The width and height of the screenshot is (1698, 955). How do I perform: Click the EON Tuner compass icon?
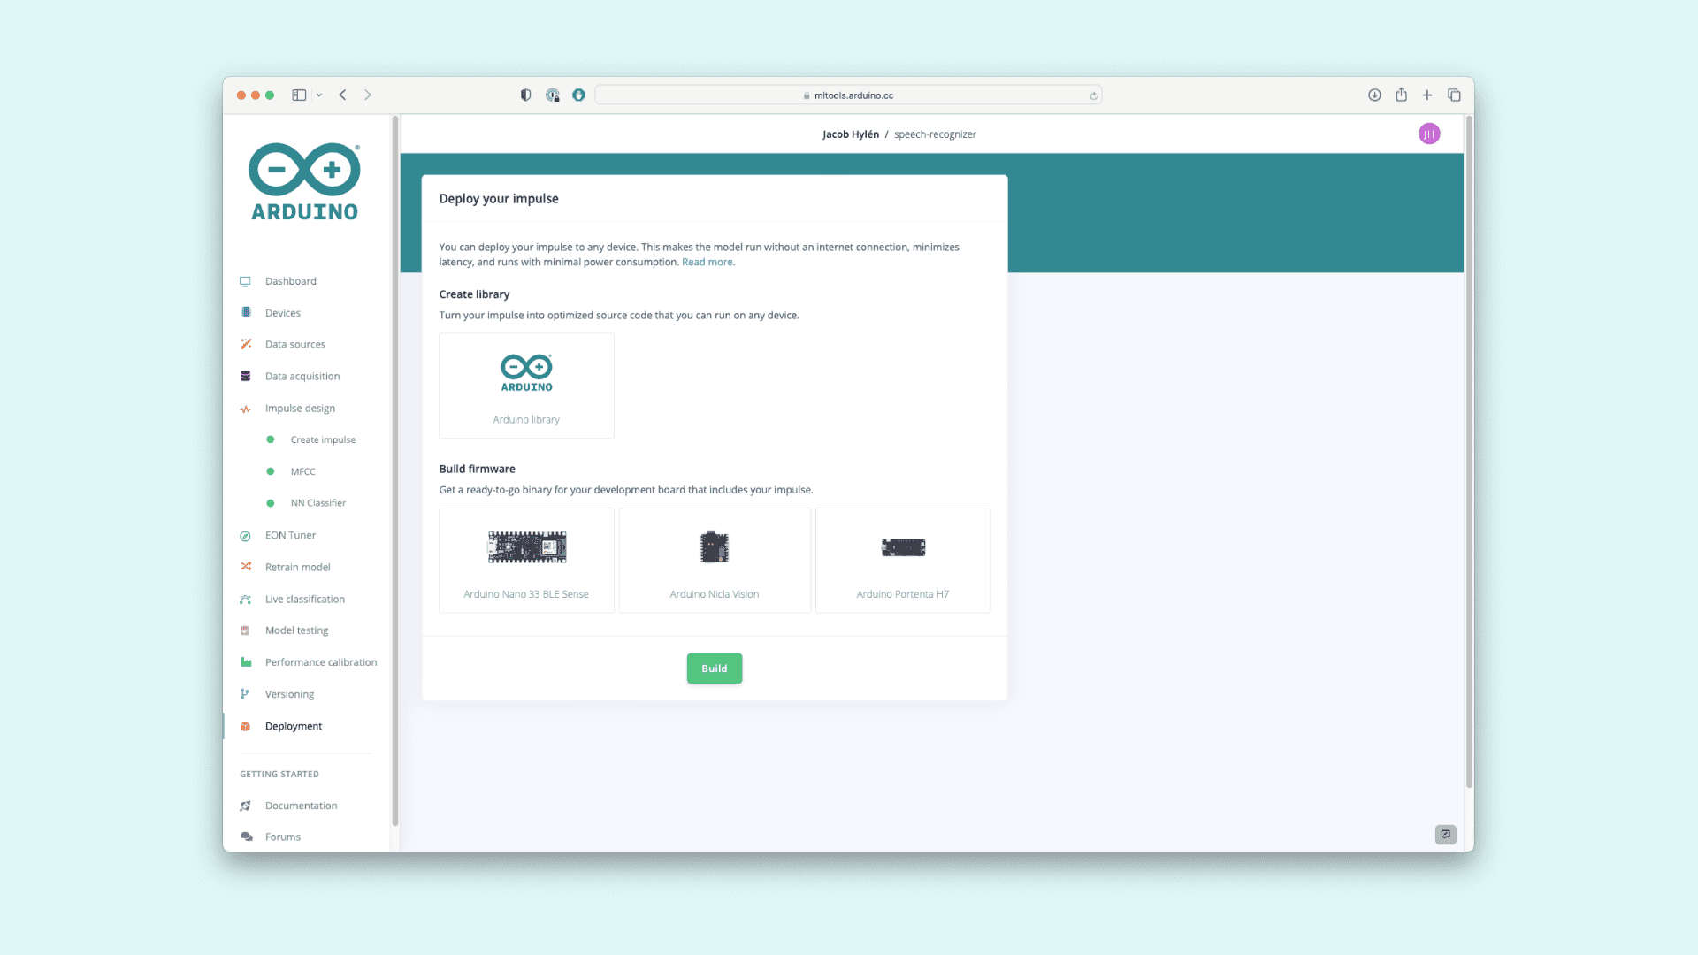coord(245,536)
